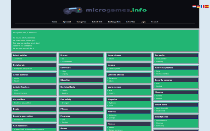The image size is (210, 131).
Task: Open the Segway link
Action: click(x=65, y=74)
